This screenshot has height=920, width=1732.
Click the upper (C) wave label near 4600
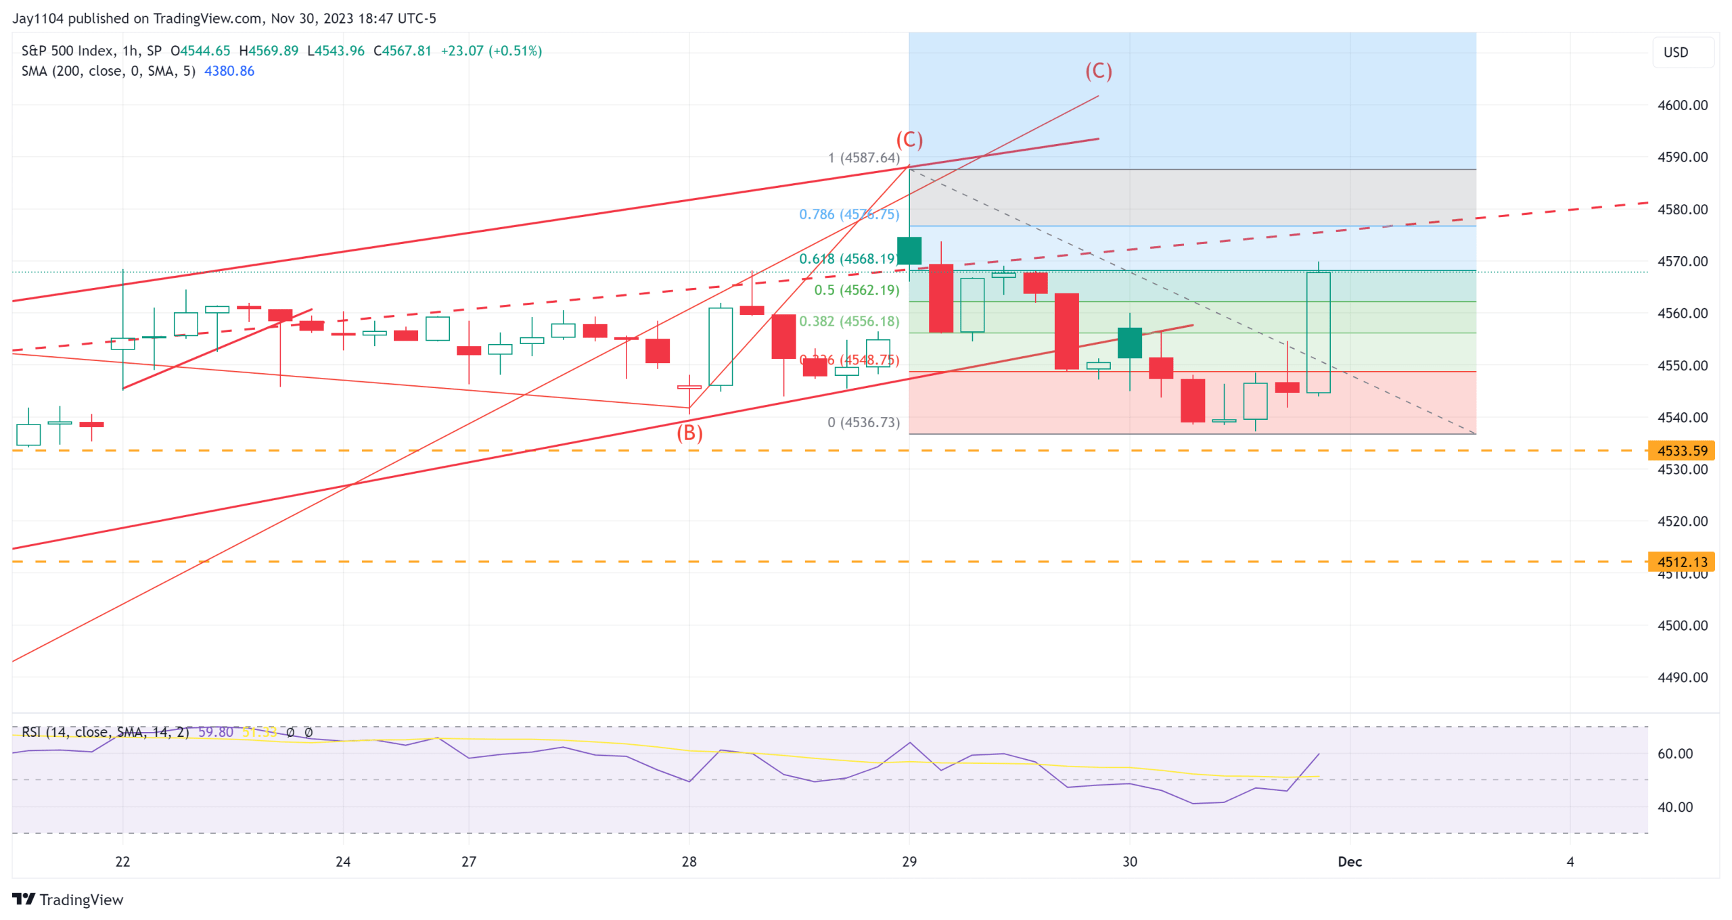tap(1099, 71)
